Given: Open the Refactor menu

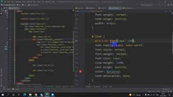Looking at the screenshot, I should (x=29, y=2).
